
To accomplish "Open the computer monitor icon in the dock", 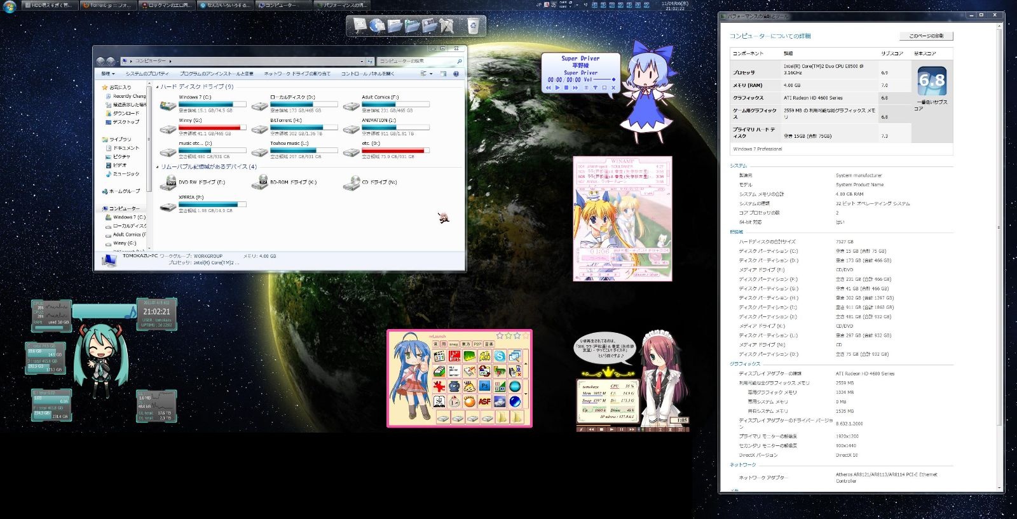I will [360, 25].
